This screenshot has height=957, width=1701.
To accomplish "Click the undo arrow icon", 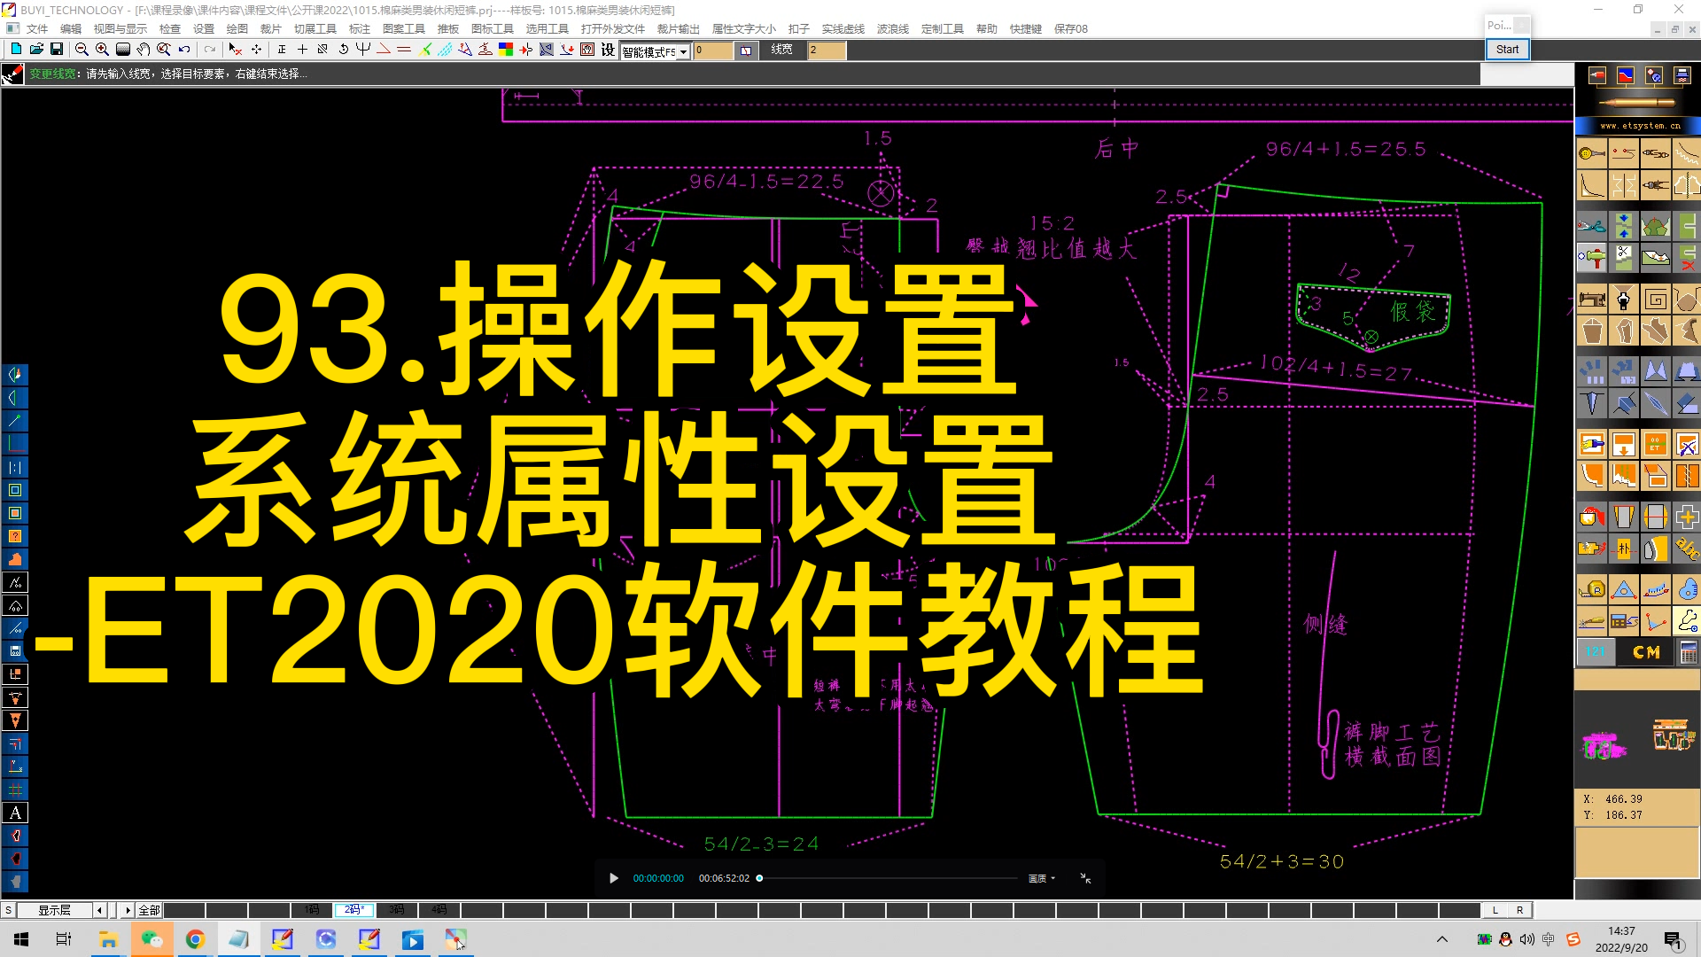I will pyautogui.click(x=184, y=50).
